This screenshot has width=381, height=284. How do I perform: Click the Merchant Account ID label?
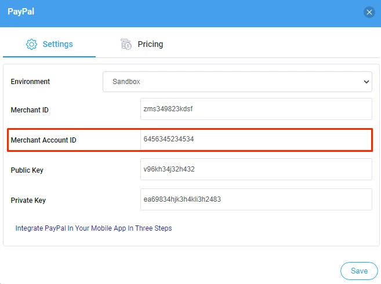point(43,140)
